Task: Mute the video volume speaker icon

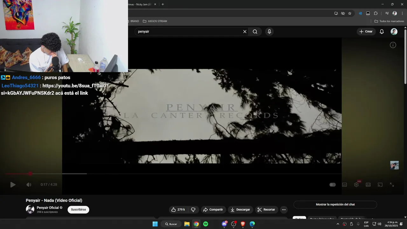Action: [29, 184]
